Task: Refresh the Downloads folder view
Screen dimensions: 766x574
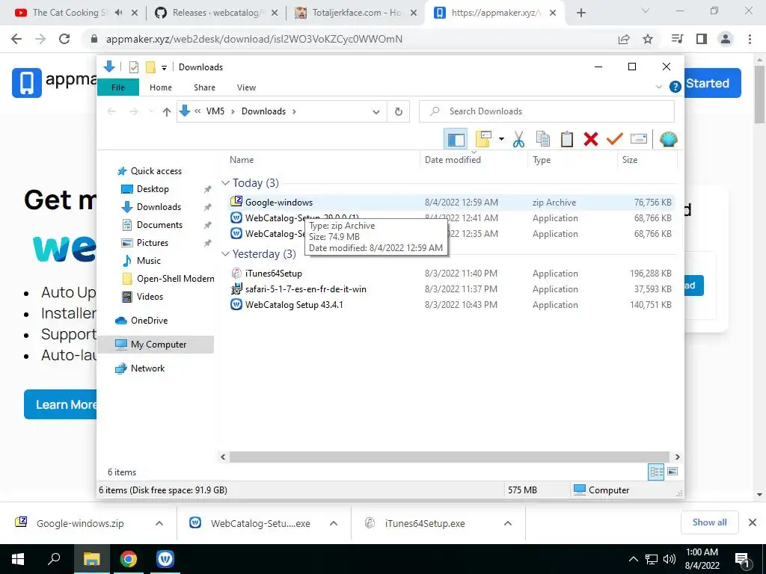Action: pos(399,112)
